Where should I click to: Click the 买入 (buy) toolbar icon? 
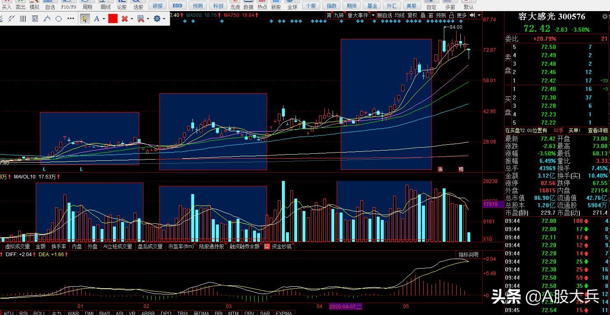click(x=7, y=5)
